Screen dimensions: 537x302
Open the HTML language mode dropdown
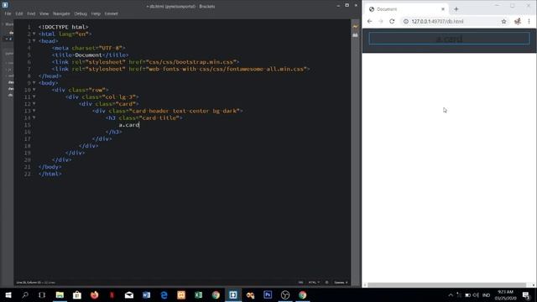[314, 283]
